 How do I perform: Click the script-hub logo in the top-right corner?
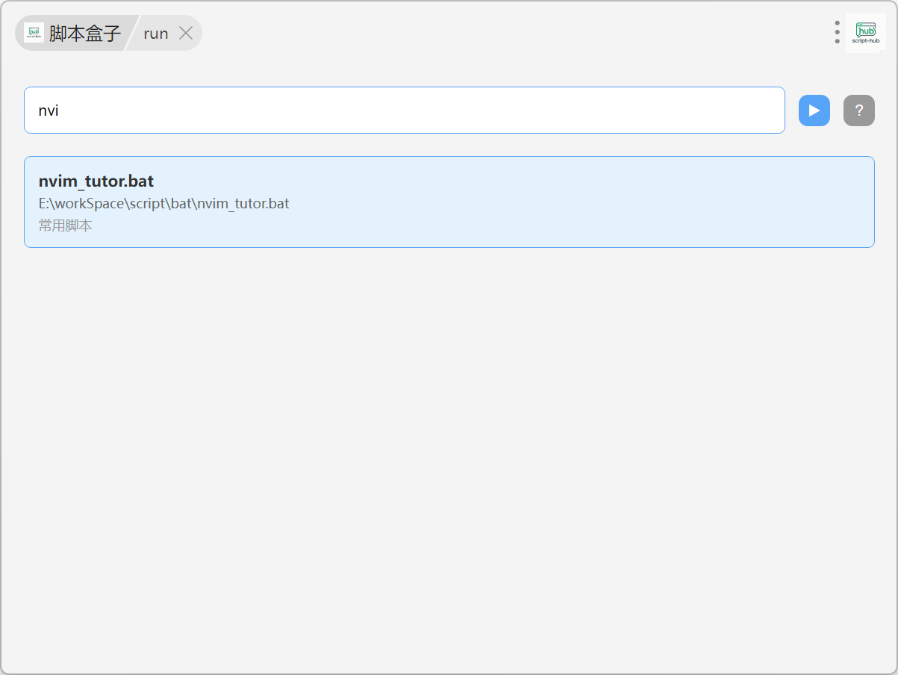point(865,31)
